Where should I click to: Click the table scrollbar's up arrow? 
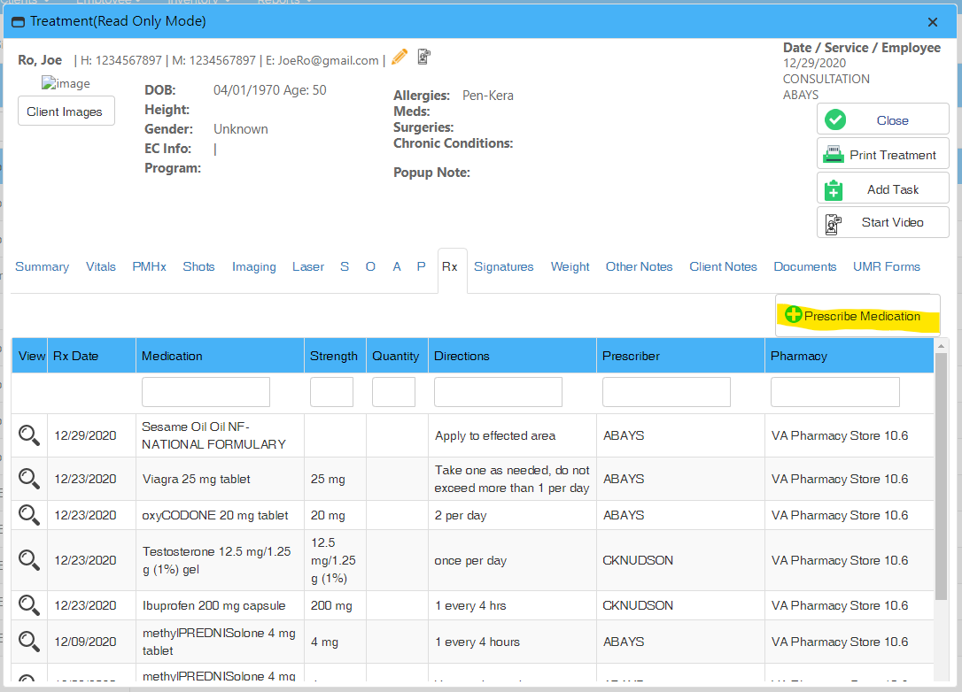tap(941, 346)
